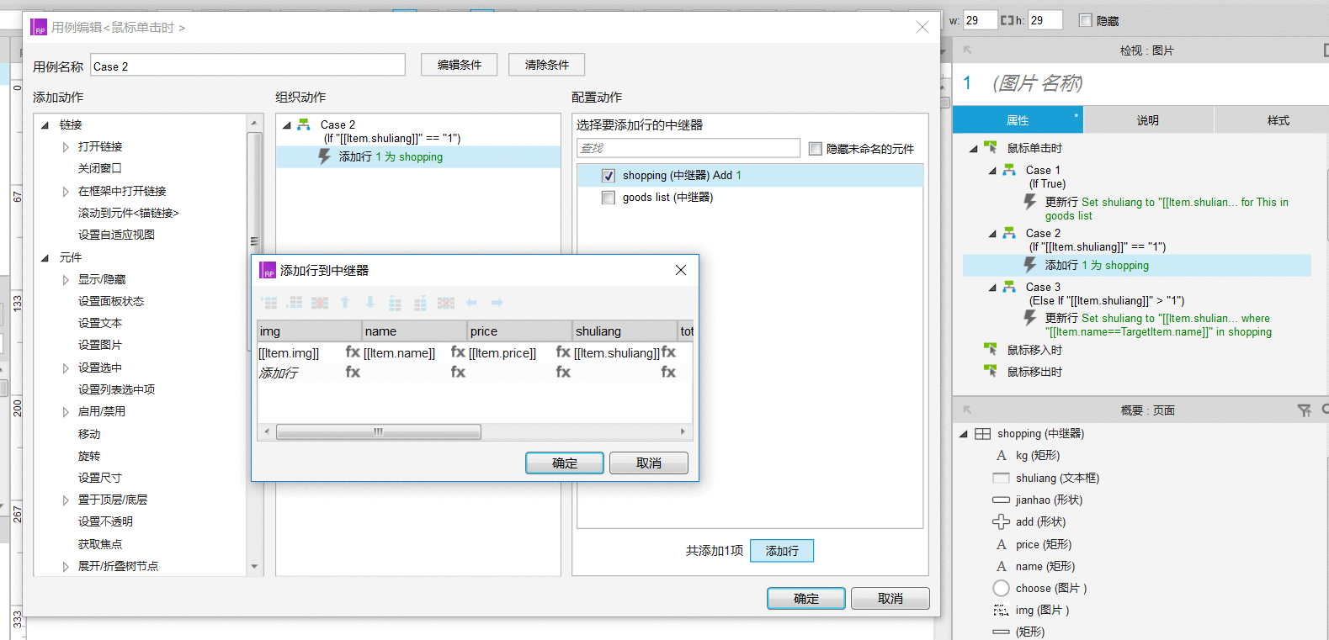The image size is (1329, 640).
Task: Close the 添加行到中继器 dialog
Action: coord(681,270)
